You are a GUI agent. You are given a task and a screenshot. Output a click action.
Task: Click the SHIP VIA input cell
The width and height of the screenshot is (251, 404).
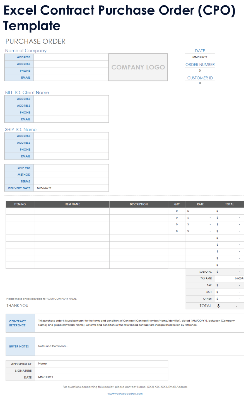71,168
